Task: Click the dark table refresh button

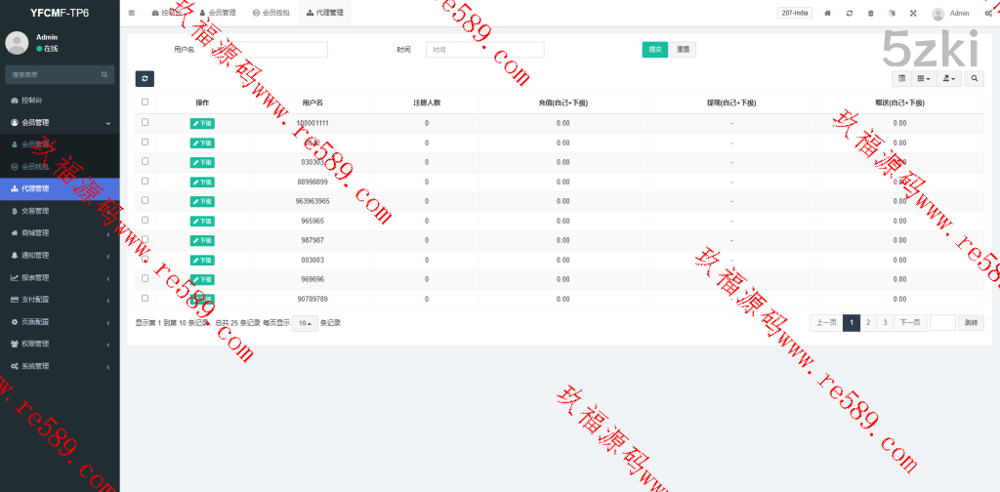Action: click(x=145, y=79)
